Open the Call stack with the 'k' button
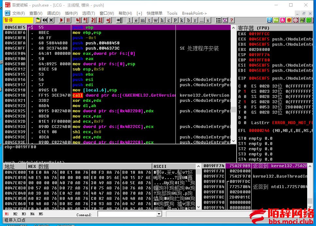The image size is (316, 226). point(182,20)
